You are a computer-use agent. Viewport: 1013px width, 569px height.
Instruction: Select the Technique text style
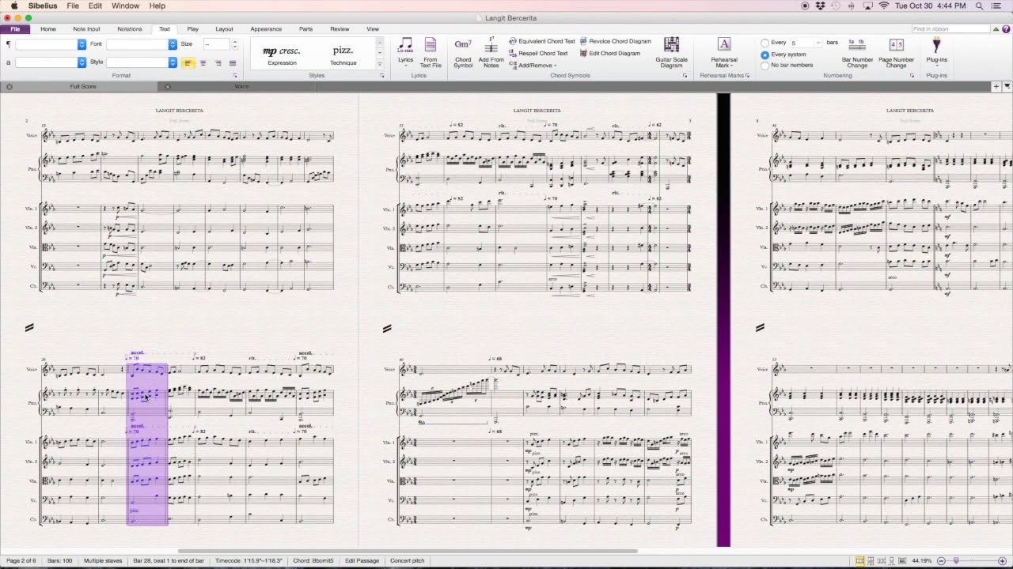[x=343, y=55]
